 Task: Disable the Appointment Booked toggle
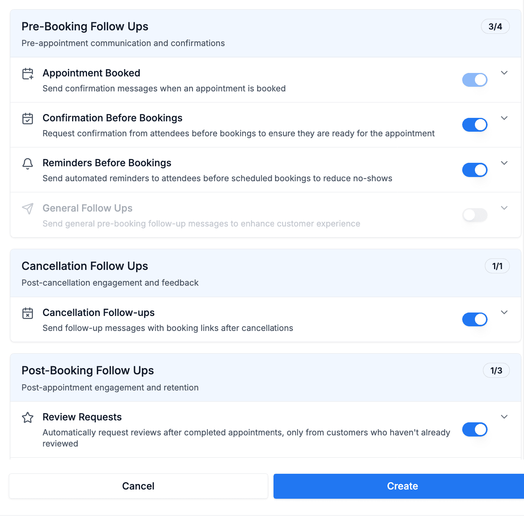coord(475,80)
